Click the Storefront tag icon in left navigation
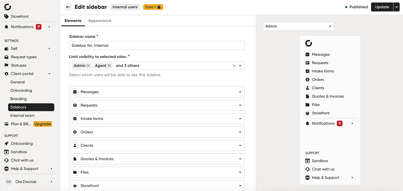Image resolution: width=403 pixels, height=191 pixels. (6, 17)
